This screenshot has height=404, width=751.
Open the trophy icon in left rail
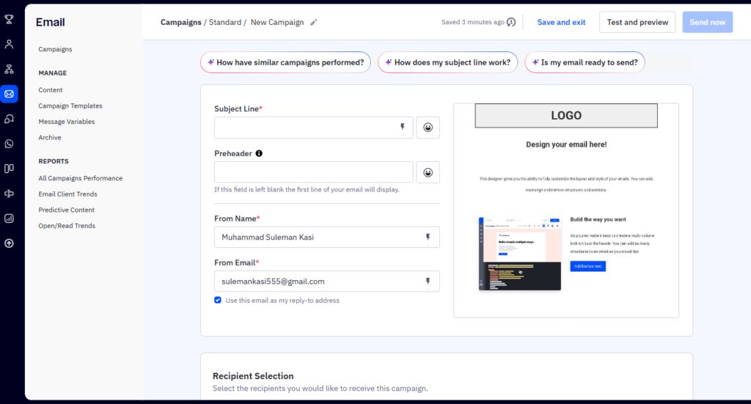tap(9, 19)
